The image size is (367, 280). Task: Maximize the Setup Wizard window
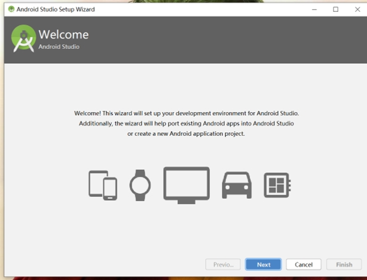click(x=336, y=10)
